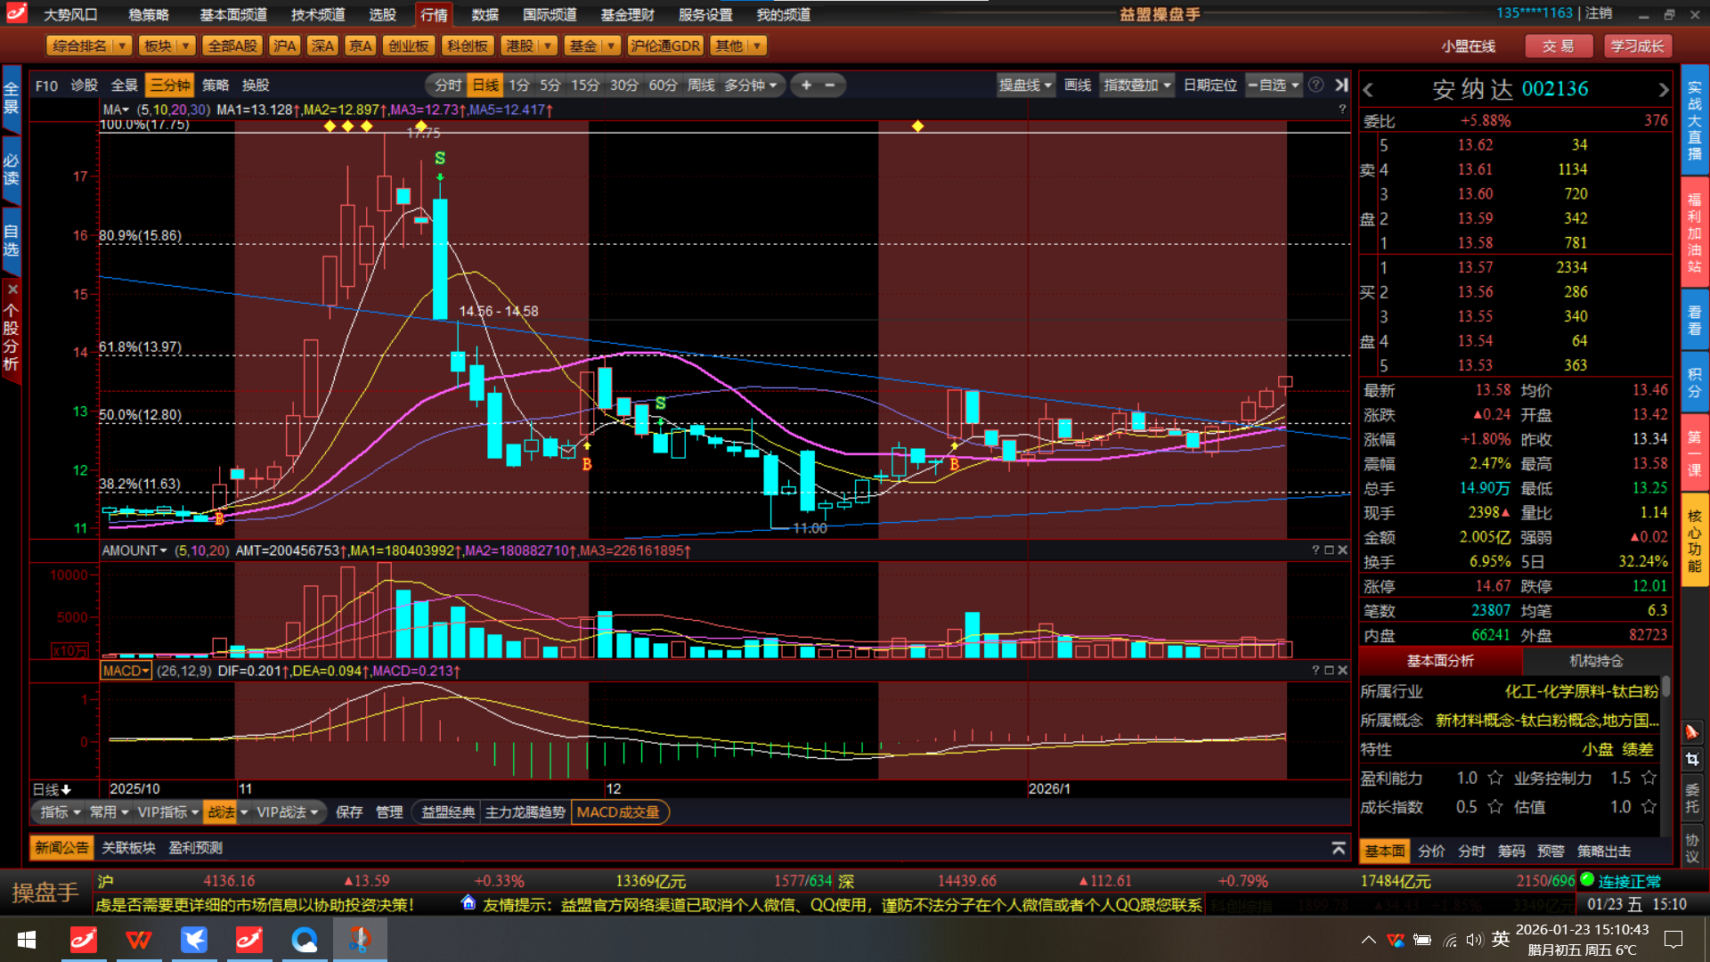Screen dimensions: 1710x962
Task: Click the zoom out minus icon
Action: (x=830, y=86)
